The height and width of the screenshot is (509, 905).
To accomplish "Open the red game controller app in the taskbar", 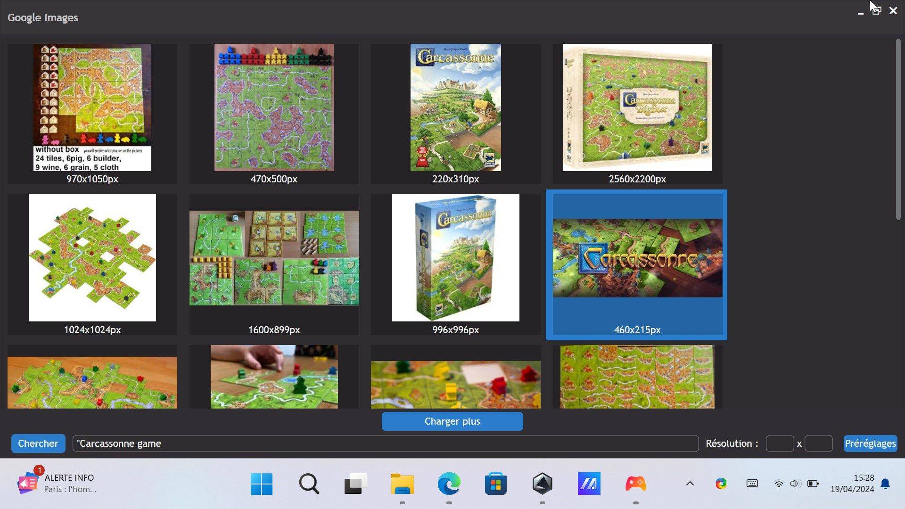I will (x=635, y=484).
